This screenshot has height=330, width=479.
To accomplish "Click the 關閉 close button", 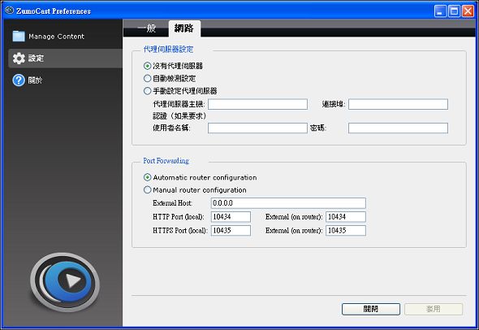I will [370, 309].
